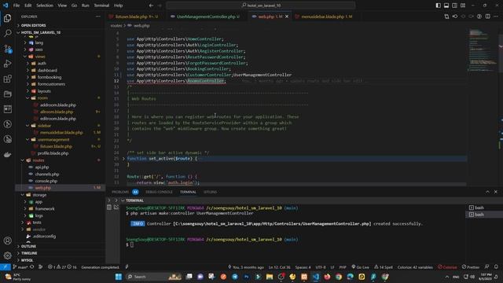Open the Selection menu

coord(45,6)
